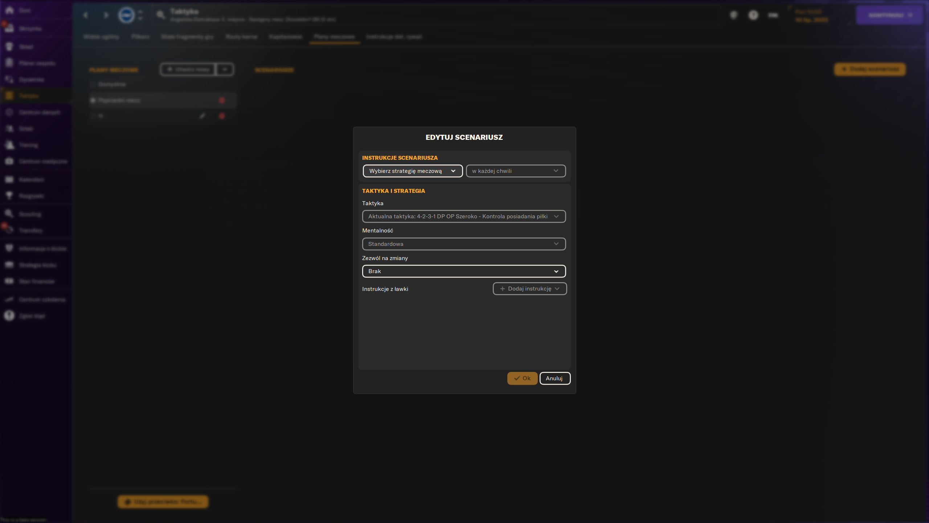Open Planer zespołu sidebar icon
The width and height of the screenshot is (929, 523).
pos(9,63)
